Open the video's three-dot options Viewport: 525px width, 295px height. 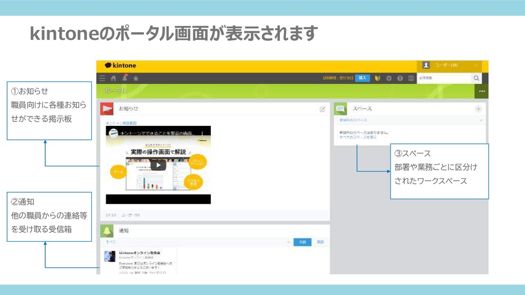coord(202,133)
